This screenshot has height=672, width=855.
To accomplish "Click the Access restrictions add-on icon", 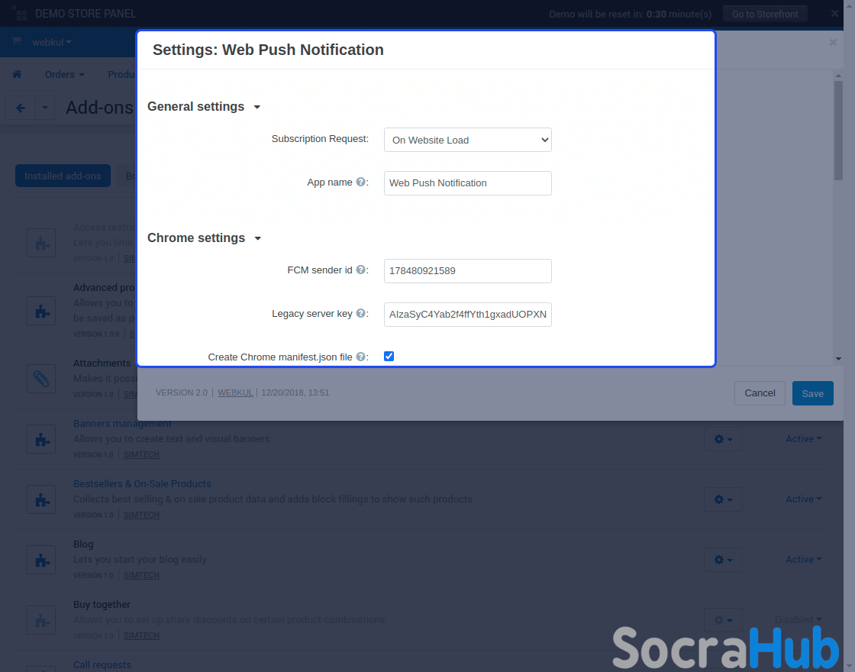I will click(x=41, y=243).
